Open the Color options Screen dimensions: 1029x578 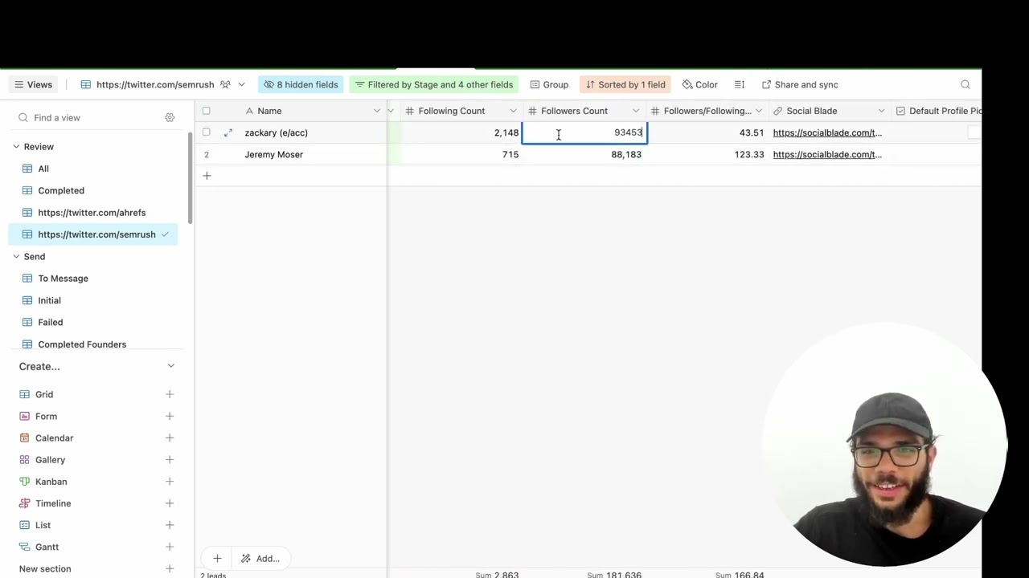tap(700, 84)
